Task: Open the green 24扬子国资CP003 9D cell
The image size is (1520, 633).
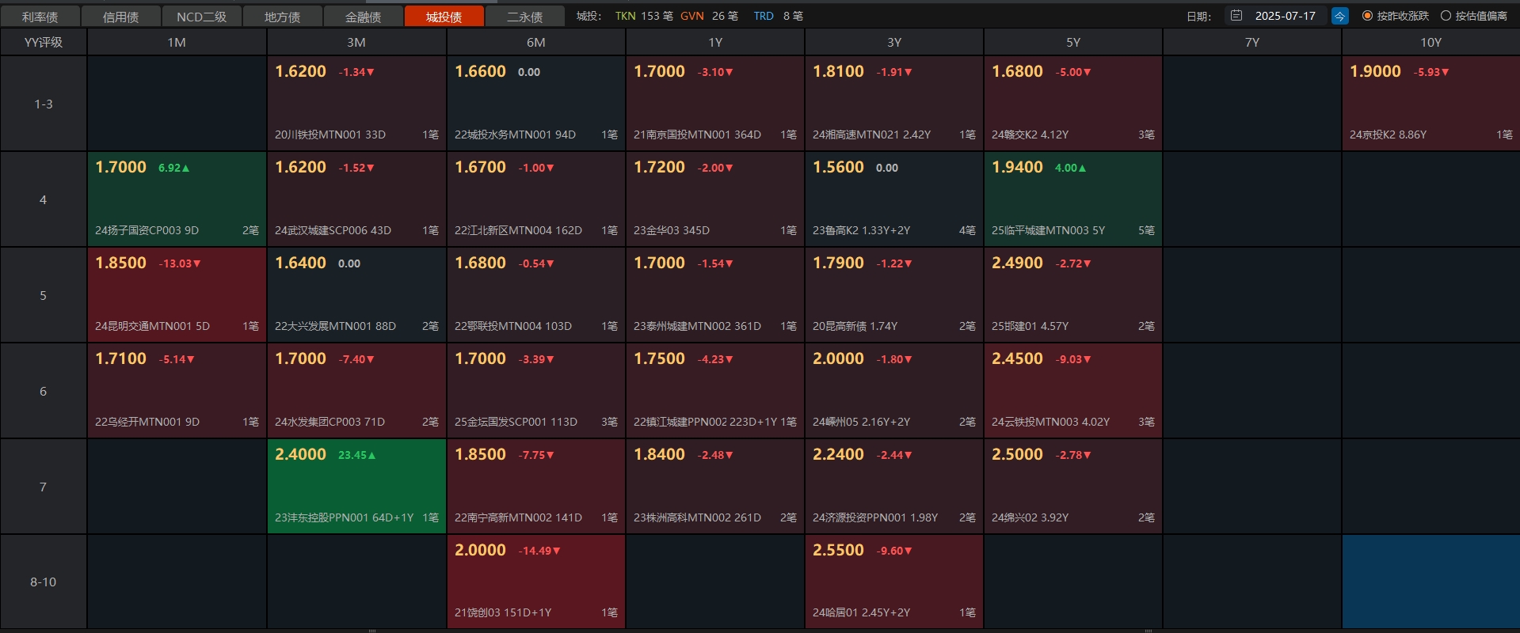Action: (x=177, y=199)
